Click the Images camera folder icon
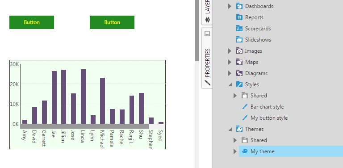Screen dimensions: 343x168 239,51
